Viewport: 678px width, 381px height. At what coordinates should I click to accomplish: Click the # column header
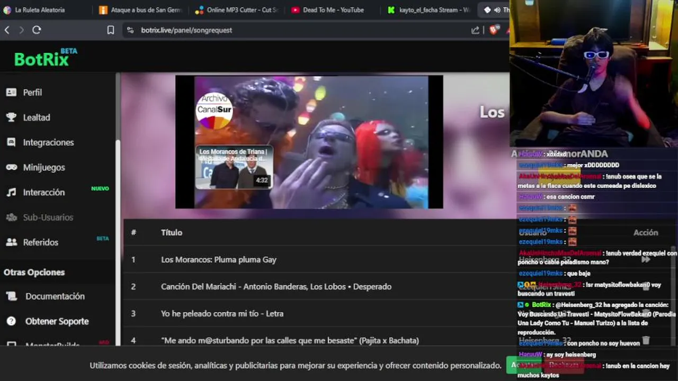pyautogui.click(x=133, y=232)
